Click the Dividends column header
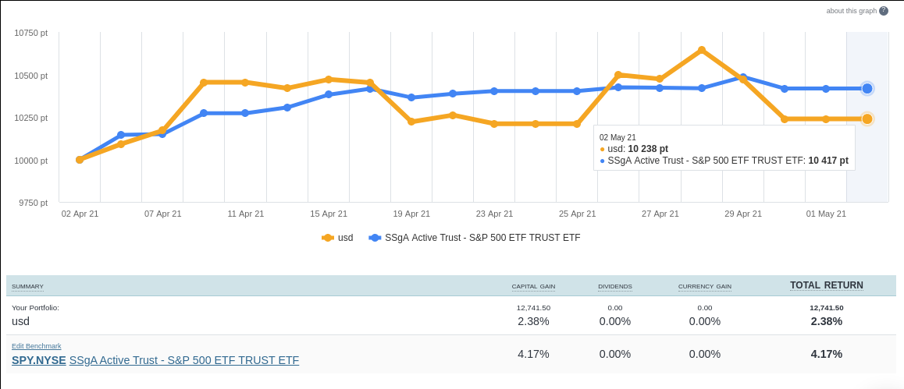The height and width of the screenshot is (389, 904). 615,287
